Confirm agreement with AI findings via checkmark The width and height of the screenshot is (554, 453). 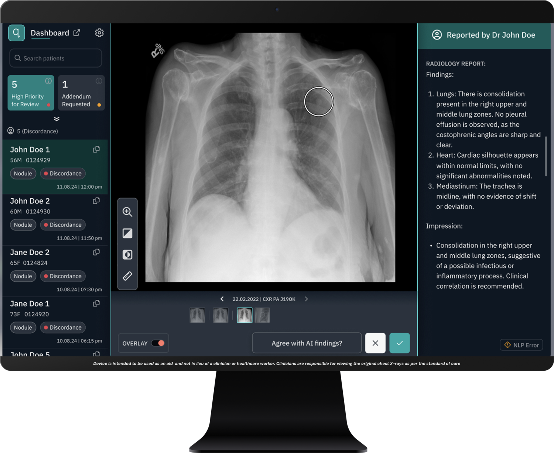pos(399,343)
